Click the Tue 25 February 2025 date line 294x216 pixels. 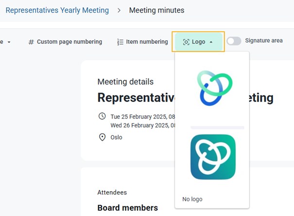[143, 117]
